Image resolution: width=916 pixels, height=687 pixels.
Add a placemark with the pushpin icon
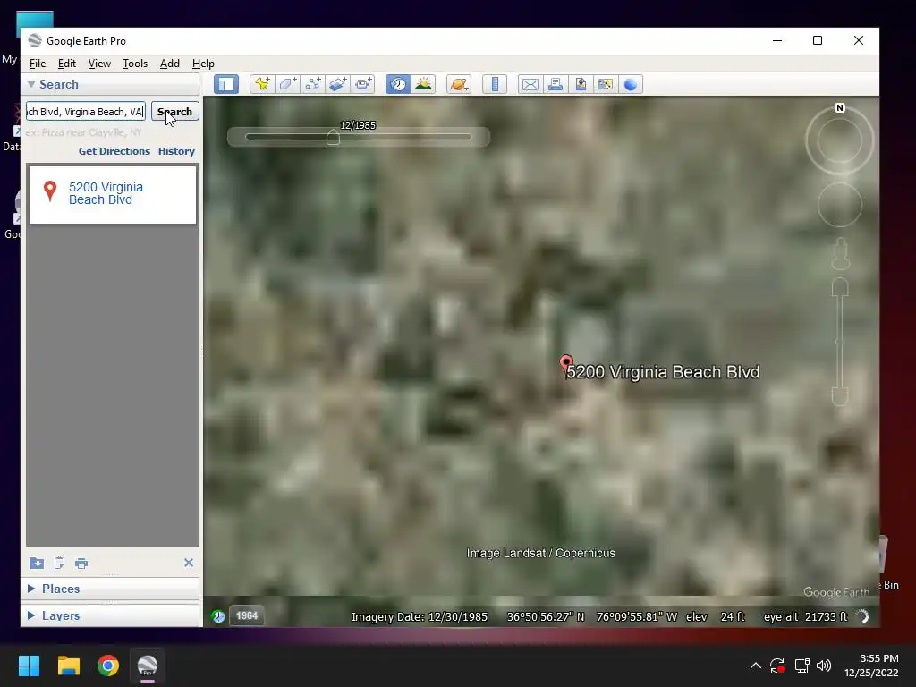[x=262, y=84]
